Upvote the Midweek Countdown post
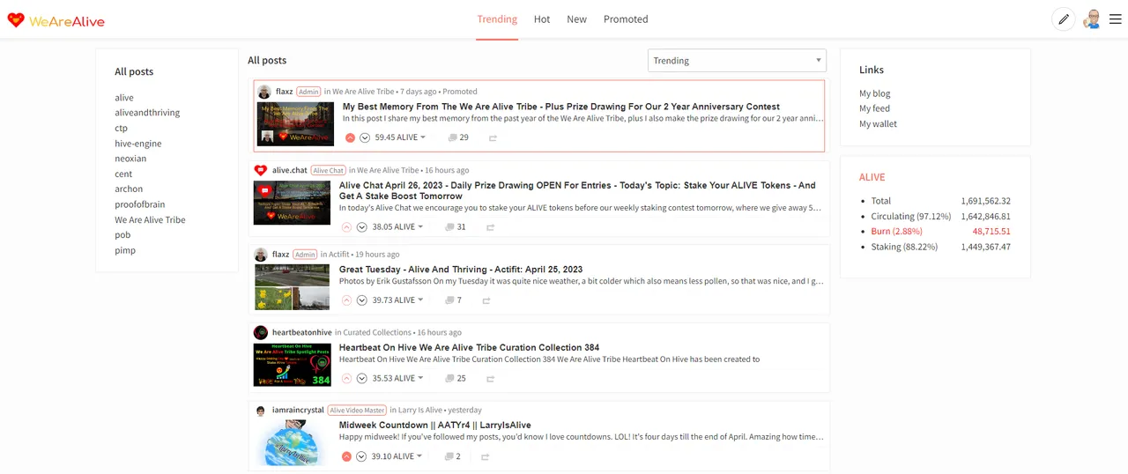 coord(346,456)
